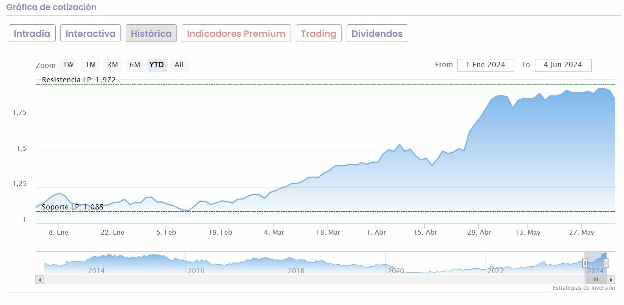Click the left range handle in navigator
The height and width of the screenshot is (305, 624).
585,263
